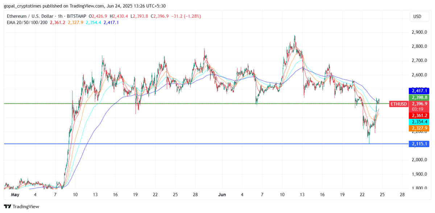Click the 2,900.0 price scale label
Image resolution: width=435 pixels, height=213 pixels.
pyautogui.click(x=419, y=32)
